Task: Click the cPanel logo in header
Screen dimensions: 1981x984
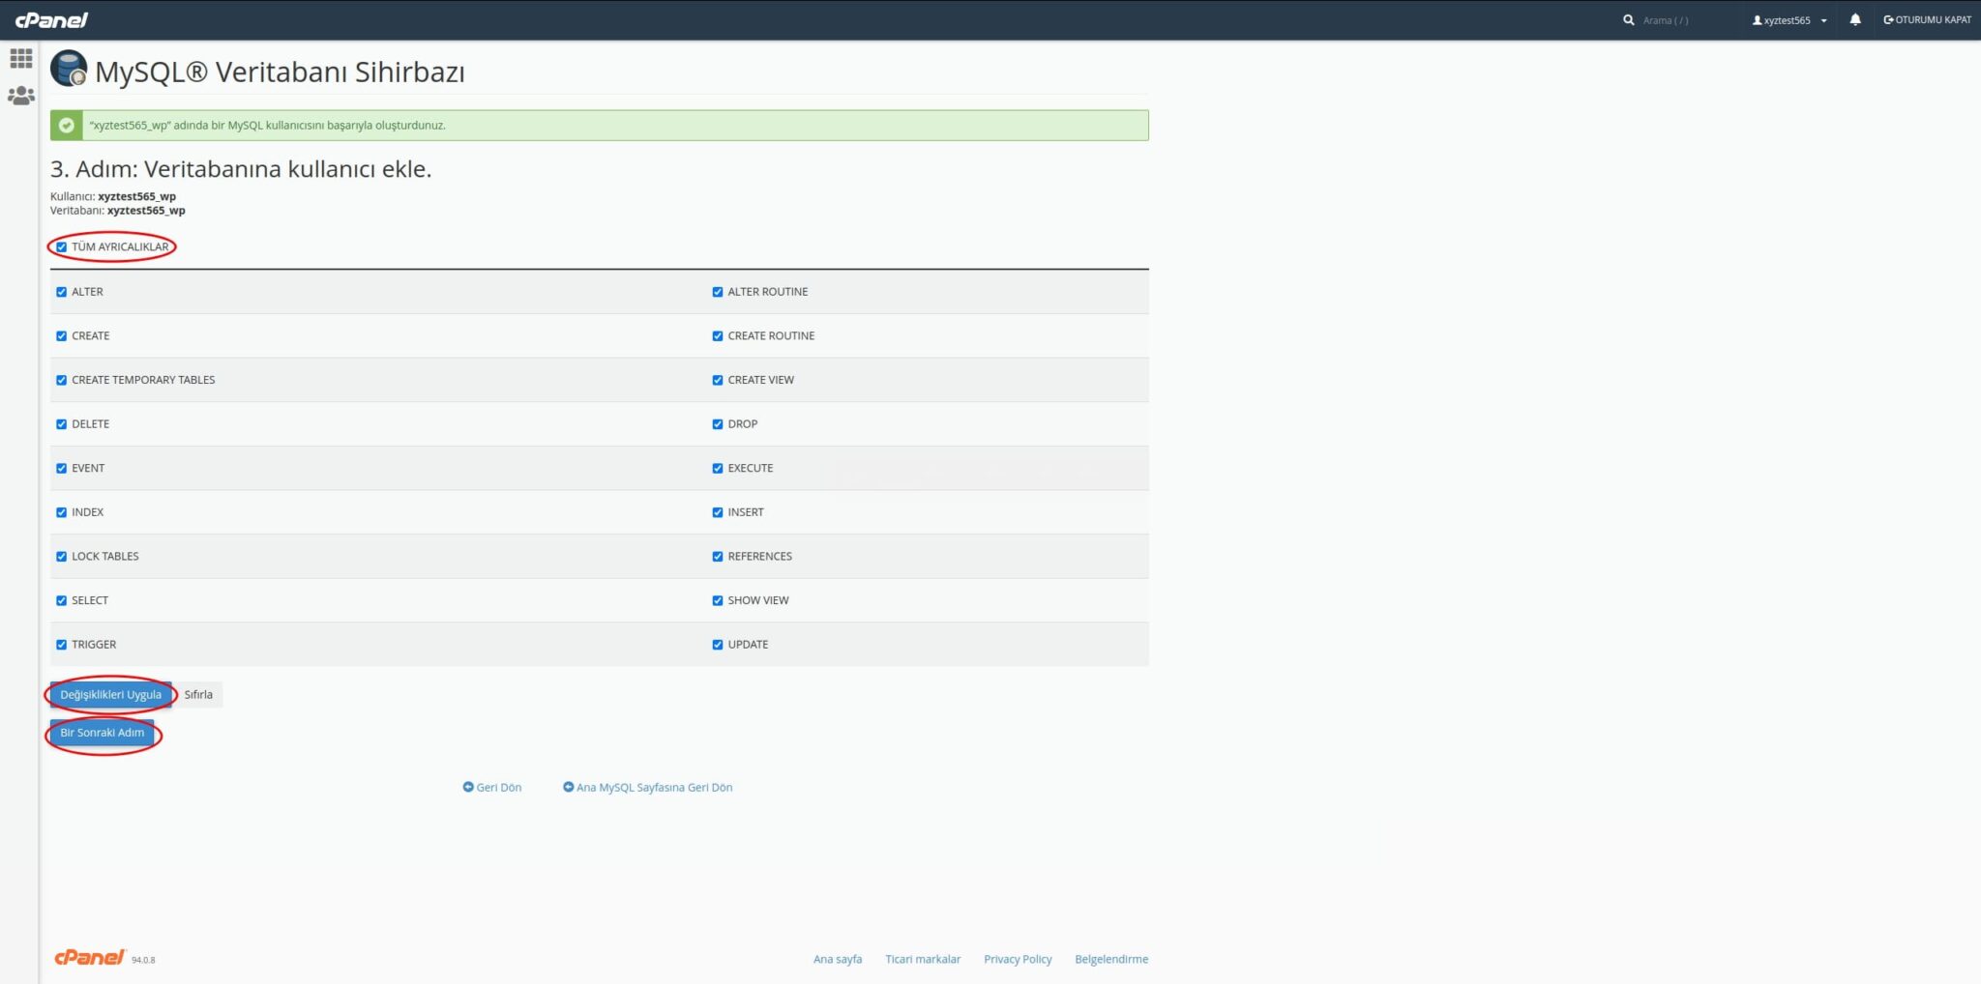Action: 51,19
